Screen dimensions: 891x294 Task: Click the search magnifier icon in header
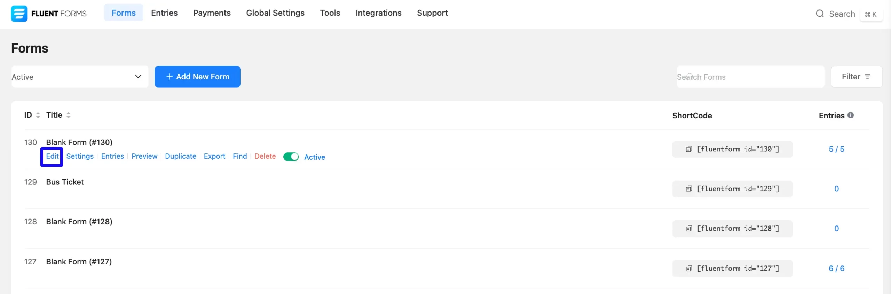pyautogui.click(x=820, y=14)
